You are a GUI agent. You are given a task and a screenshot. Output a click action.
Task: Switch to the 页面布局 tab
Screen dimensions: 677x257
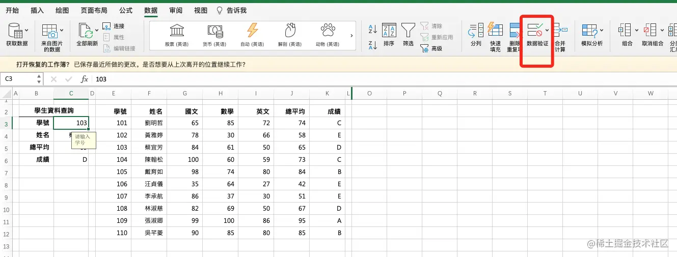click(x=94, y=11)
